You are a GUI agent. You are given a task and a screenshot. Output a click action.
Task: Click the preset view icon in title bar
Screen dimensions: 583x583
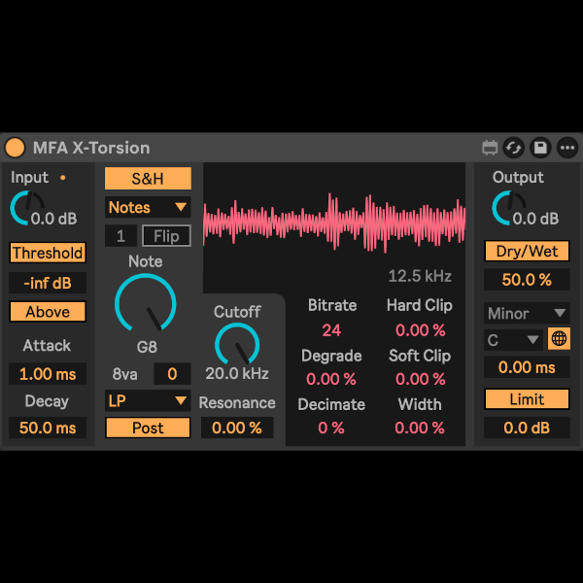(490, 148)
